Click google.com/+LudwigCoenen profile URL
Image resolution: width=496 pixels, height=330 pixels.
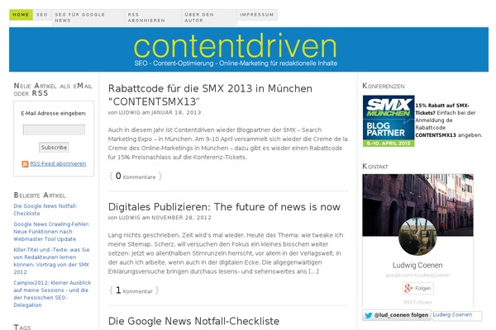click(417, 275)
